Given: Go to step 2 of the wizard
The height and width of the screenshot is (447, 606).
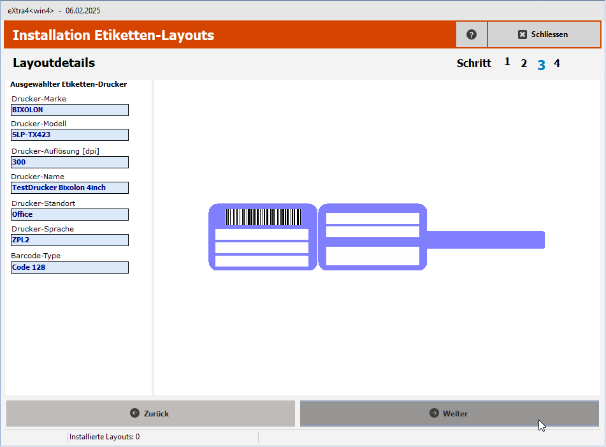Looking at the screenshot, I should (524, 63).
